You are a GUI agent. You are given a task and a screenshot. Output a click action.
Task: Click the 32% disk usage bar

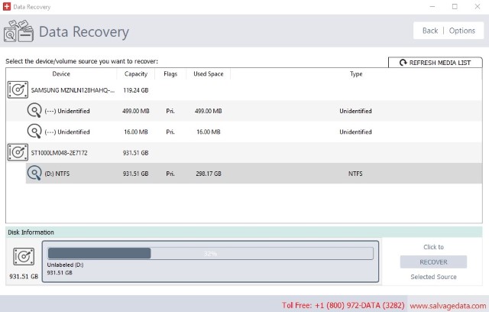point(210,253)
